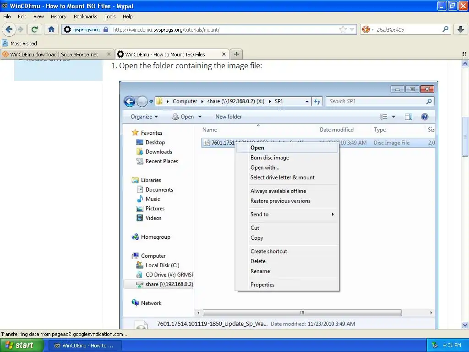Click the tab groups grid icon
Image resolution: width=469 pixels, height=352 pixels.
click(x=464, y=54)
